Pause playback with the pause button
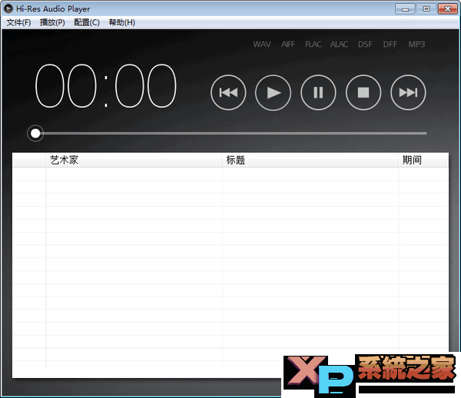 point(318,93)
